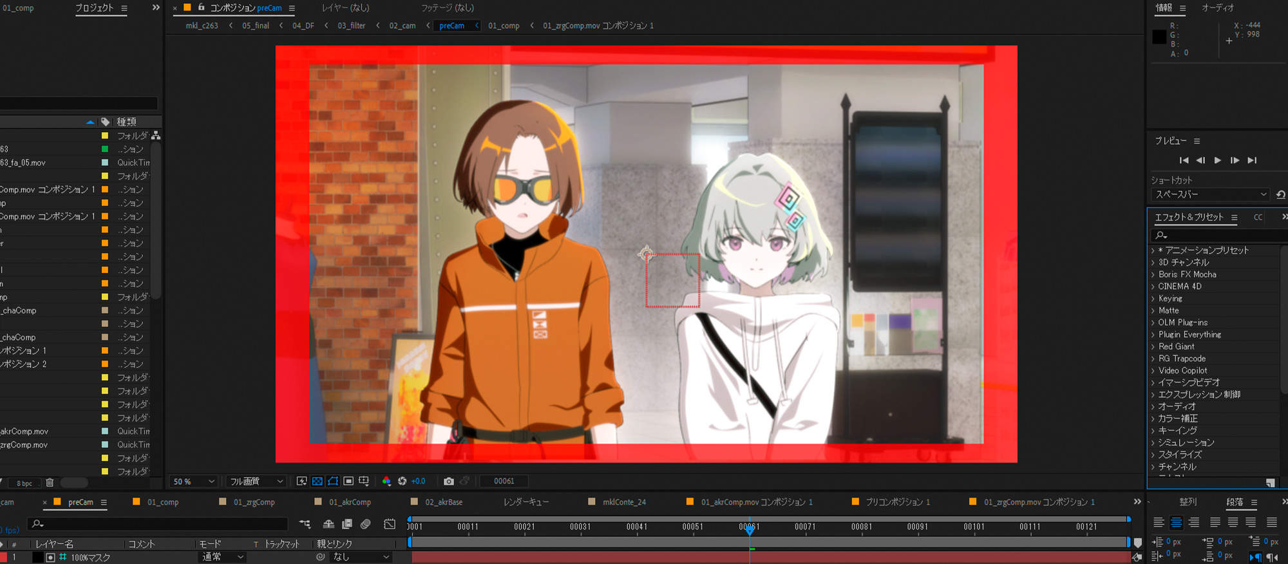Switch to the 01_akrComp timeline tab
The image size is (1288, 564).
pyautogui.click(x=350, y=502)
